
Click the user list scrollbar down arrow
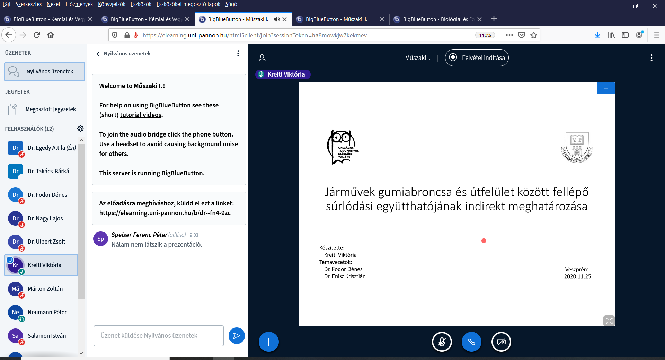pyautogui.click(x=81, y=353)
